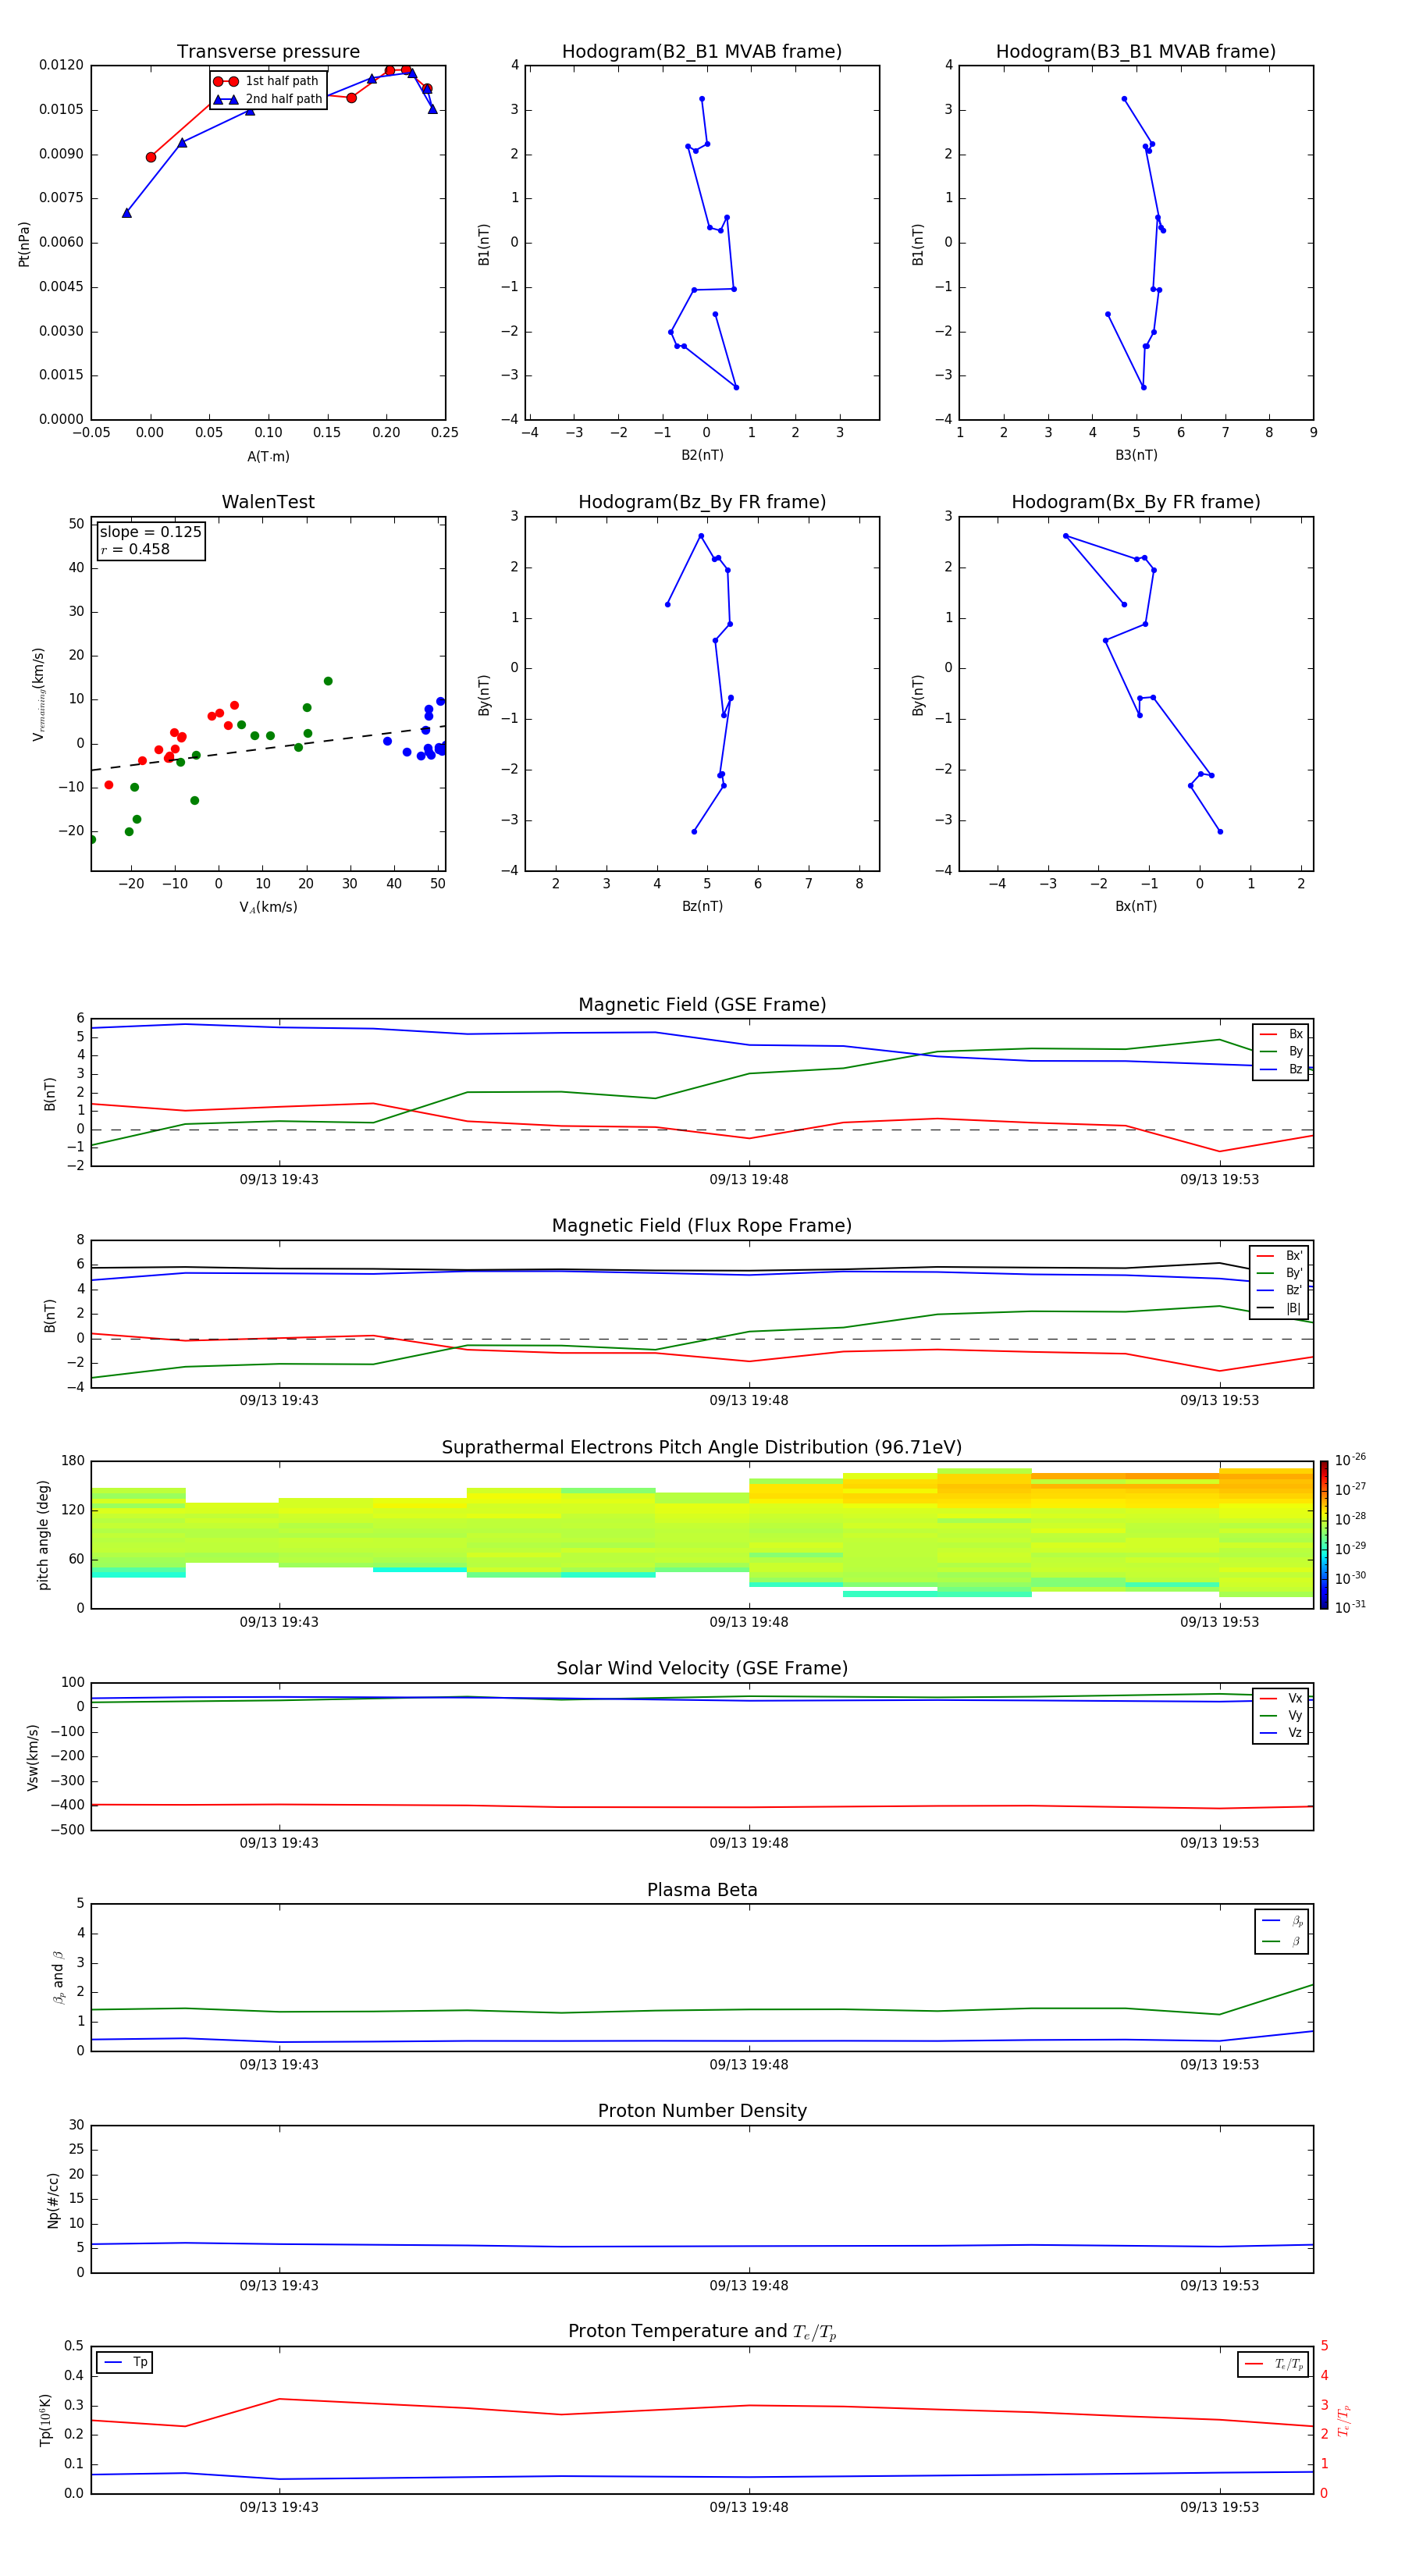Click leftmost blue triangle in Transverse pressure plot

coord(127,213)
